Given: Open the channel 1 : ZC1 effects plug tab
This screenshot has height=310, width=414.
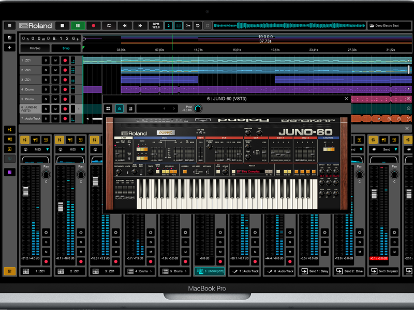Looking at the screenshot, I should (x=35, y=139).
